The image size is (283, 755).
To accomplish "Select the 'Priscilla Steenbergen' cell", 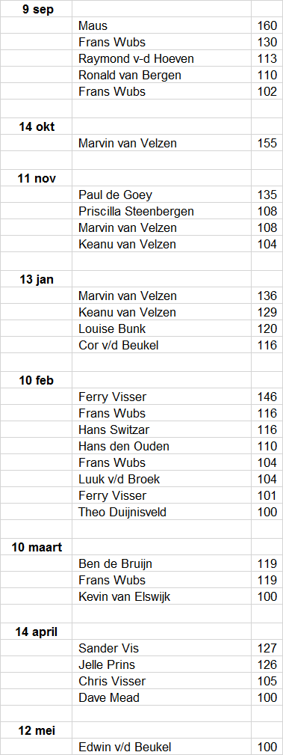I will click(x=161, y=211).
